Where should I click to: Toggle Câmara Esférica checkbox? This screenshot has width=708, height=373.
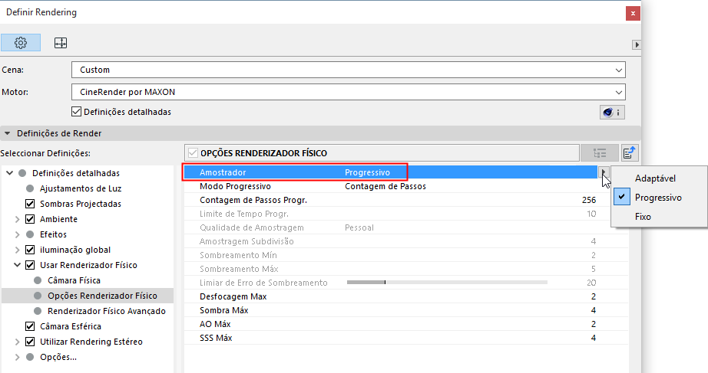(x=30, y=326)
